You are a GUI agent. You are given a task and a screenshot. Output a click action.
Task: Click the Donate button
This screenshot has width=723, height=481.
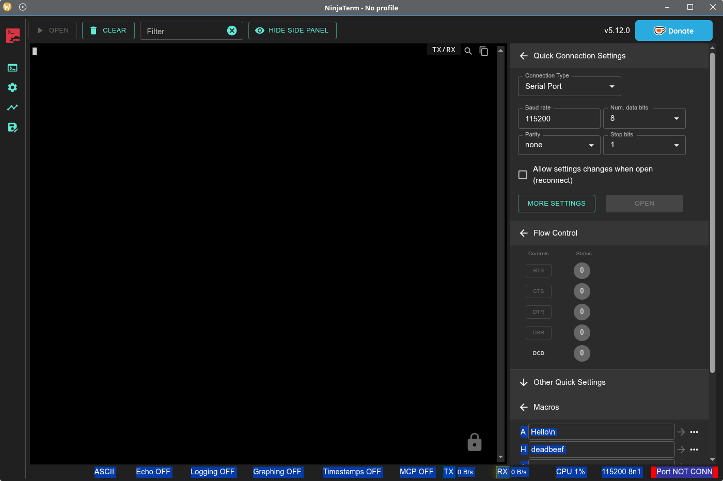(674, 30)
